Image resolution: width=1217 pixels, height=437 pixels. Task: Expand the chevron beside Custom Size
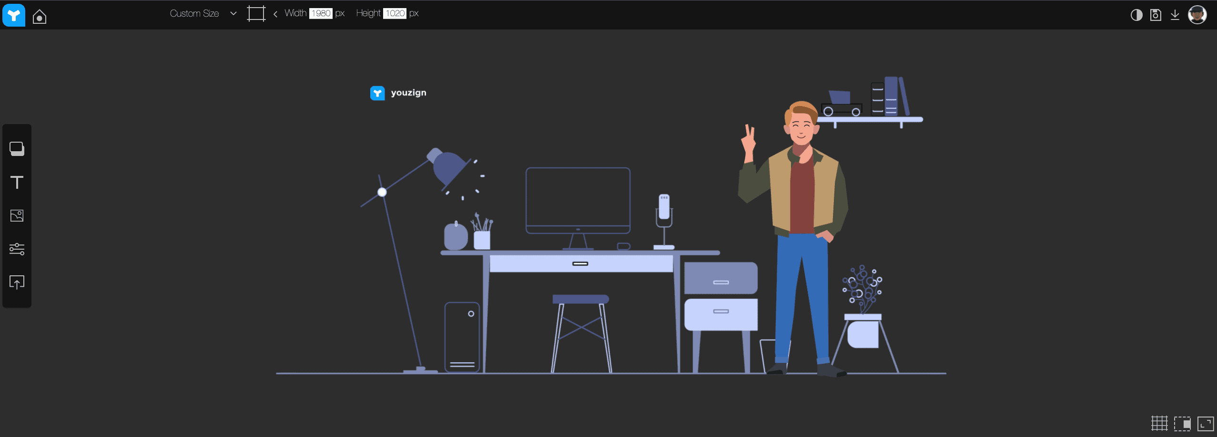tap(233, 13)
